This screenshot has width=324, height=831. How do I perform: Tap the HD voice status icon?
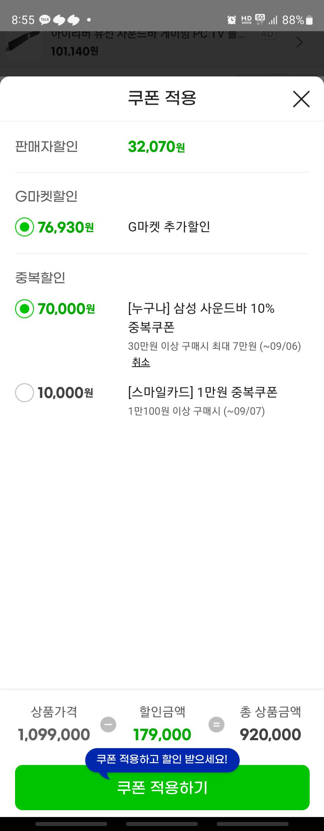coord(246,20)
